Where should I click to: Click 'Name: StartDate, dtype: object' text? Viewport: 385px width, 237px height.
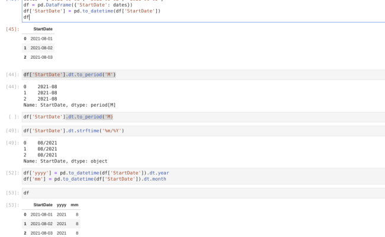click(65, 161)
